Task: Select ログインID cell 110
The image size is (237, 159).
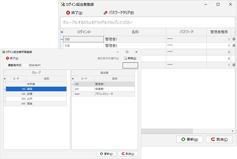Action: click(x=83, y=46)
